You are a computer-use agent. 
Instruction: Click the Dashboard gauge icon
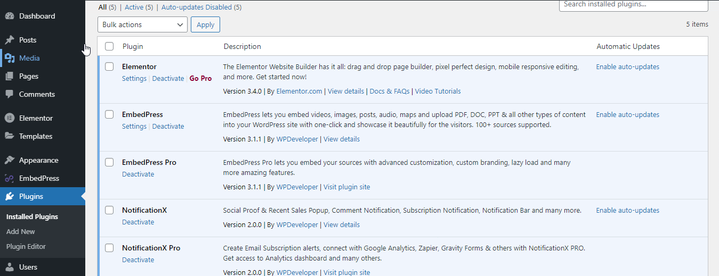click(x=10, y=16)
